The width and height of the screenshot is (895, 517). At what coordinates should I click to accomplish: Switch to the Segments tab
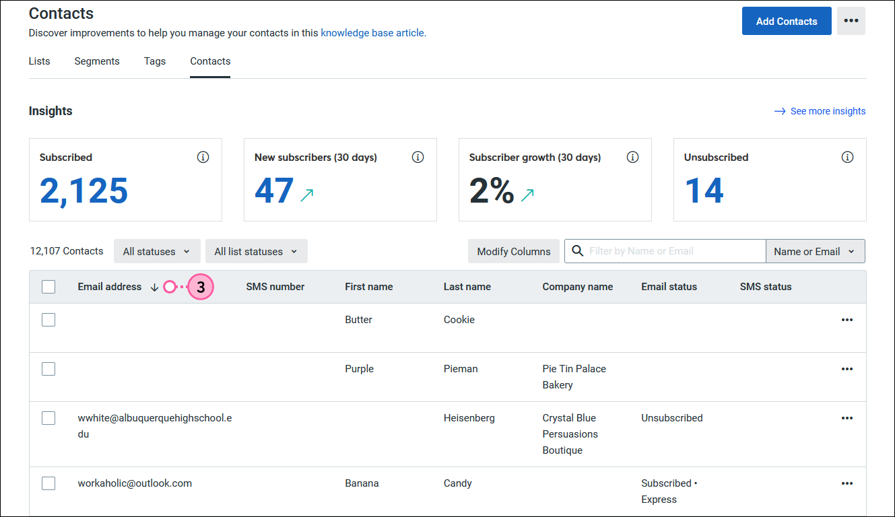tap(97, 61)
